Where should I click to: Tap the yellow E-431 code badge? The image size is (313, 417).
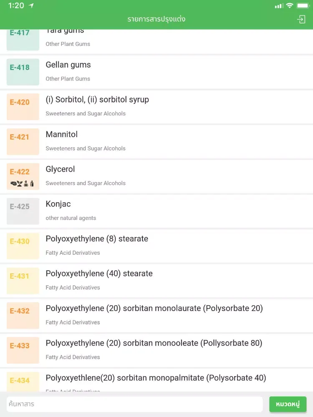(23, 281)
